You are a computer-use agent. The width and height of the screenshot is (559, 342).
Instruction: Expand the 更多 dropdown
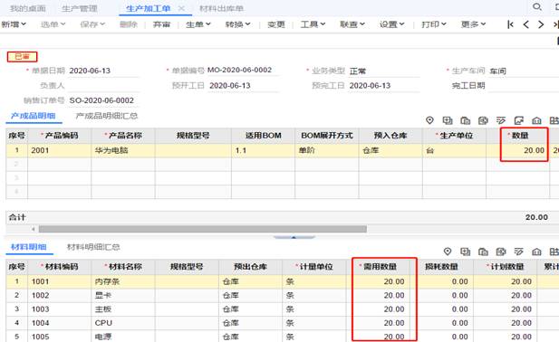473,24
